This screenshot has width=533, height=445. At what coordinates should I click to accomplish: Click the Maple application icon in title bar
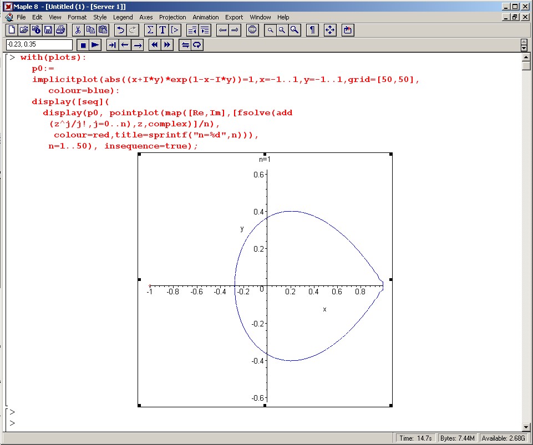click(8, 7)
